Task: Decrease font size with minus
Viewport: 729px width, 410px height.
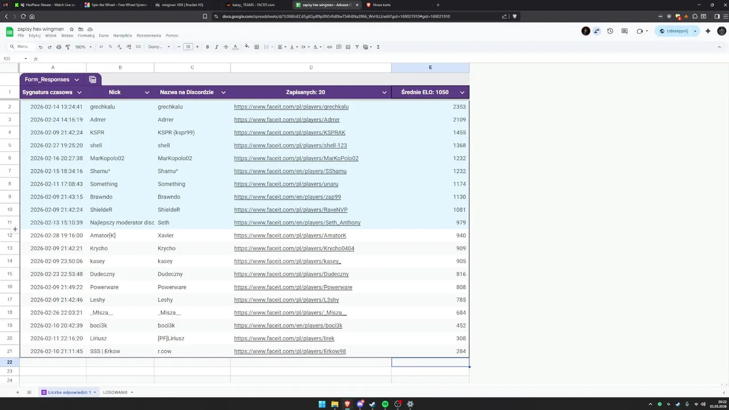Action: 179,47
